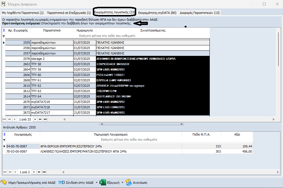
Task: Open the Διαφορές Παραστατικών (13) tab
Action: tap(199, 13)
